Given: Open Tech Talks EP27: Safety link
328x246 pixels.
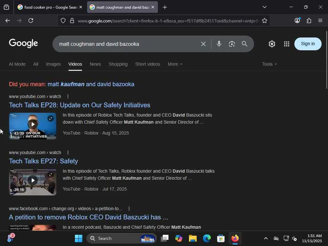Looking at the screenshot, I should tap(43, 161).
